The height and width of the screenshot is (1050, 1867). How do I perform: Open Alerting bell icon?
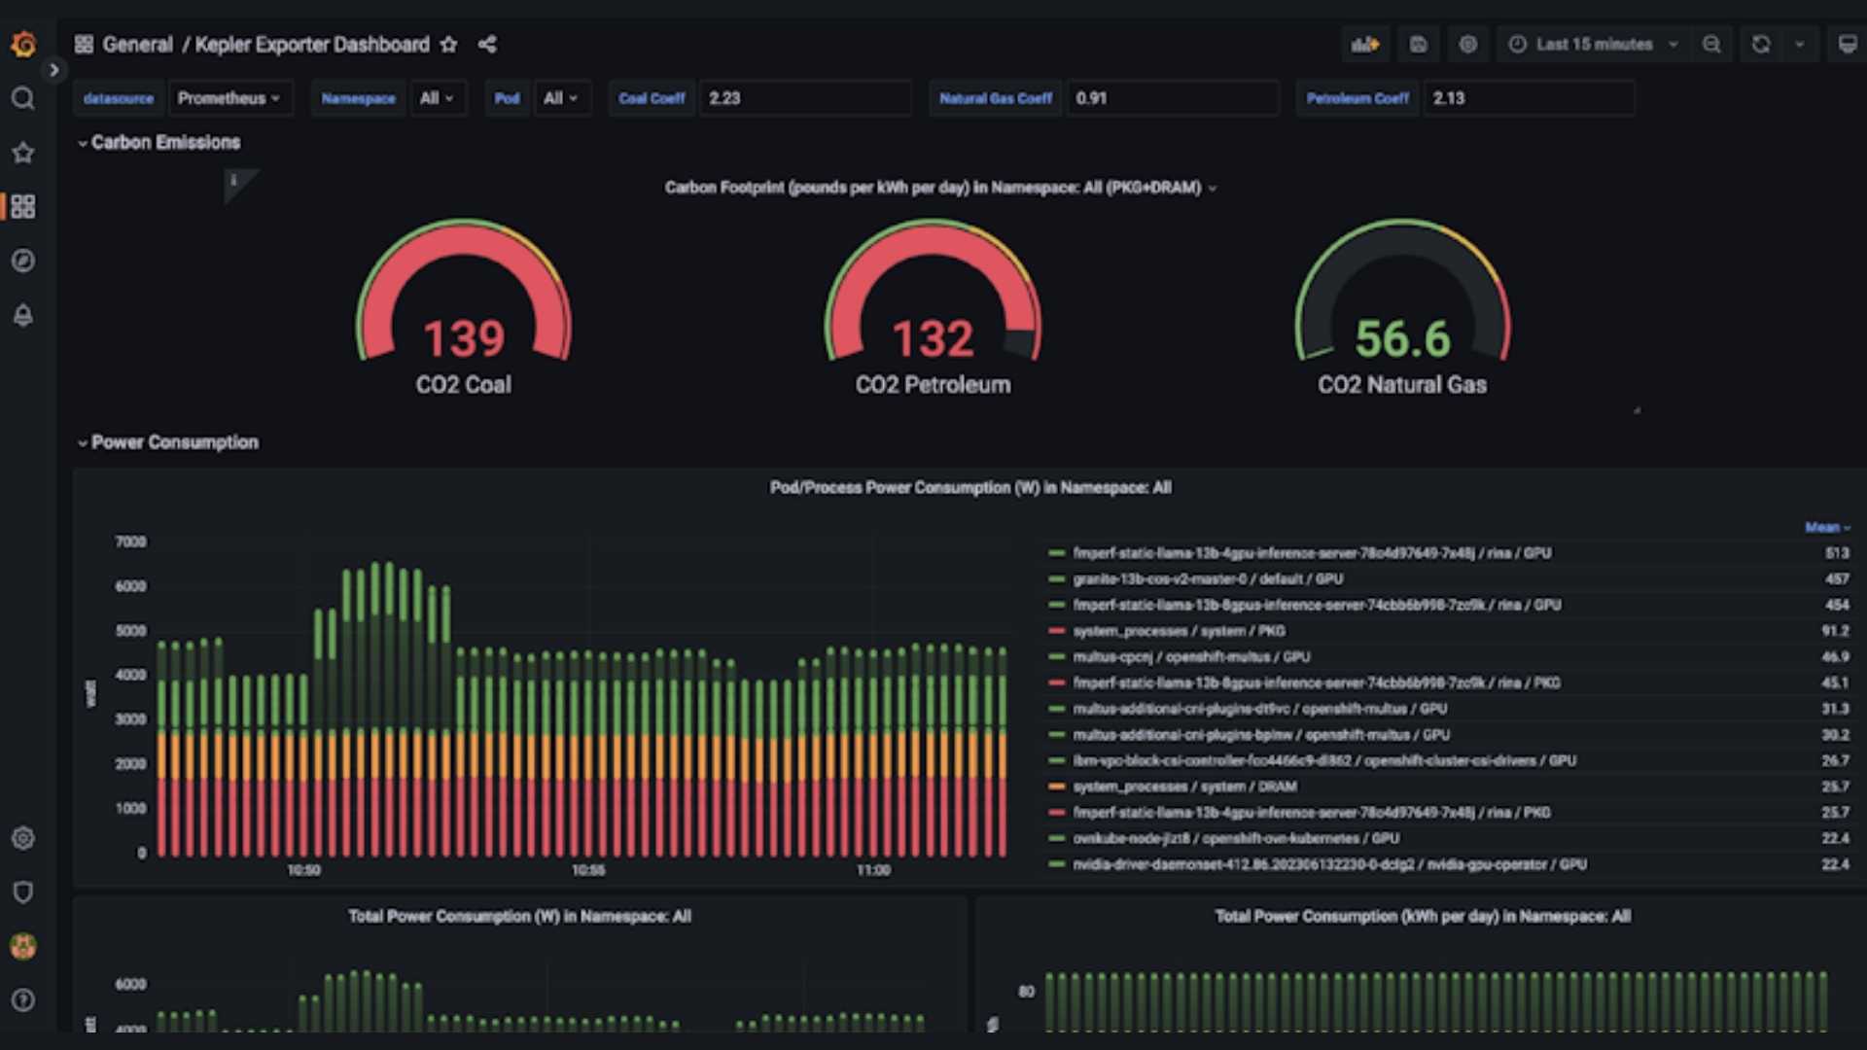point(23,315)
